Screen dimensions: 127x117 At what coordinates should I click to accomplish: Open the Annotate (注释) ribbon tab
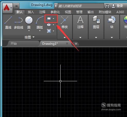42,12
